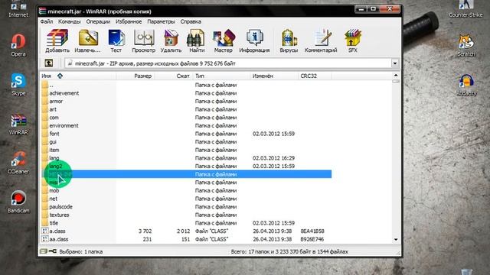
Task: Run the Тест archive test tool
Action: tap(116, 40)
